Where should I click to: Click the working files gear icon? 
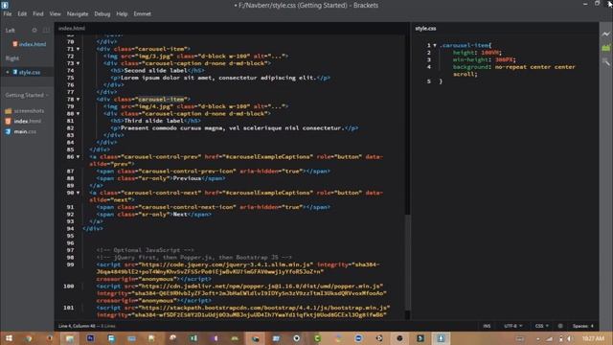point(34,30)
